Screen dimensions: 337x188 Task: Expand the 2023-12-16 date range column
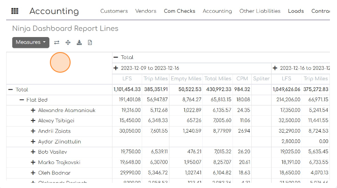tap(275, 68)
